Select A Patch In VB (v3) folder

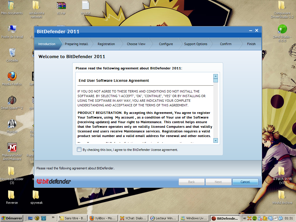[282, 175]
